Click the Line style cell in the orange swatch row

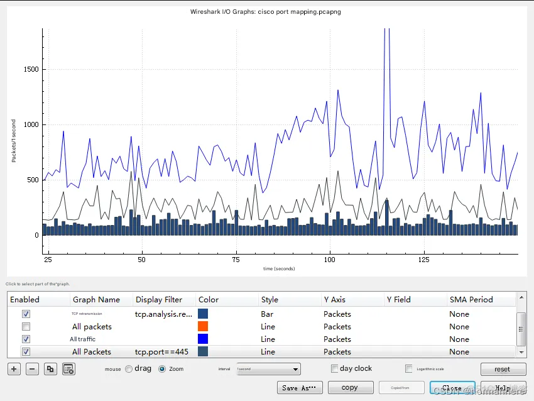(268, 326)
